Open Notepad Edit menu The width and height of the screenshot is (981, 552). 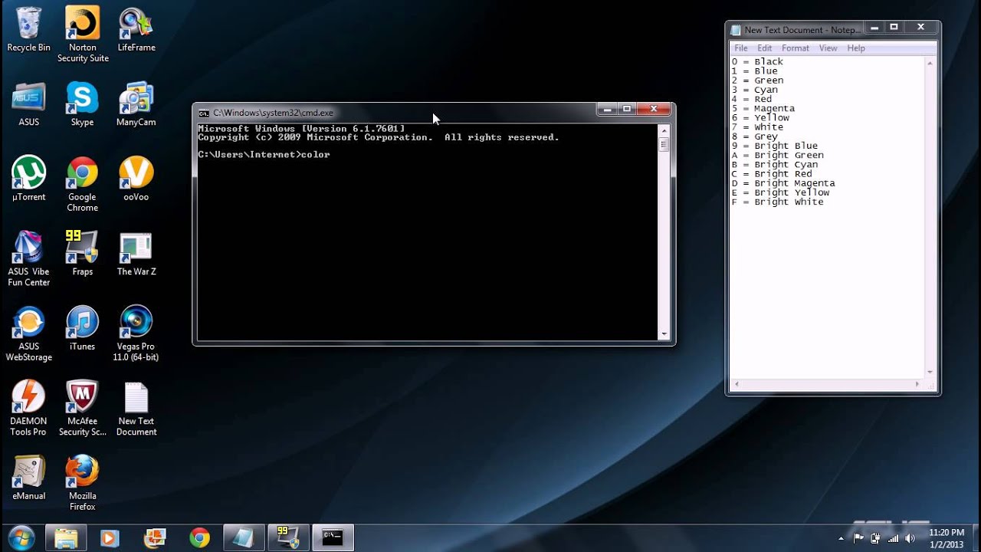[x=764, y=48]
